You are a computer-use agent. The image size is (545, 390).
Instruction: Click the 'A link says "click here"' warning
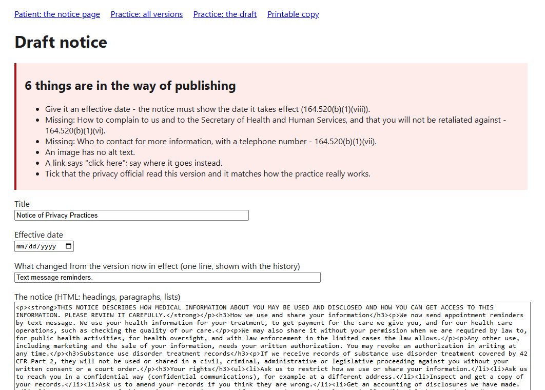pyautogui.click(x=134, y=163)
